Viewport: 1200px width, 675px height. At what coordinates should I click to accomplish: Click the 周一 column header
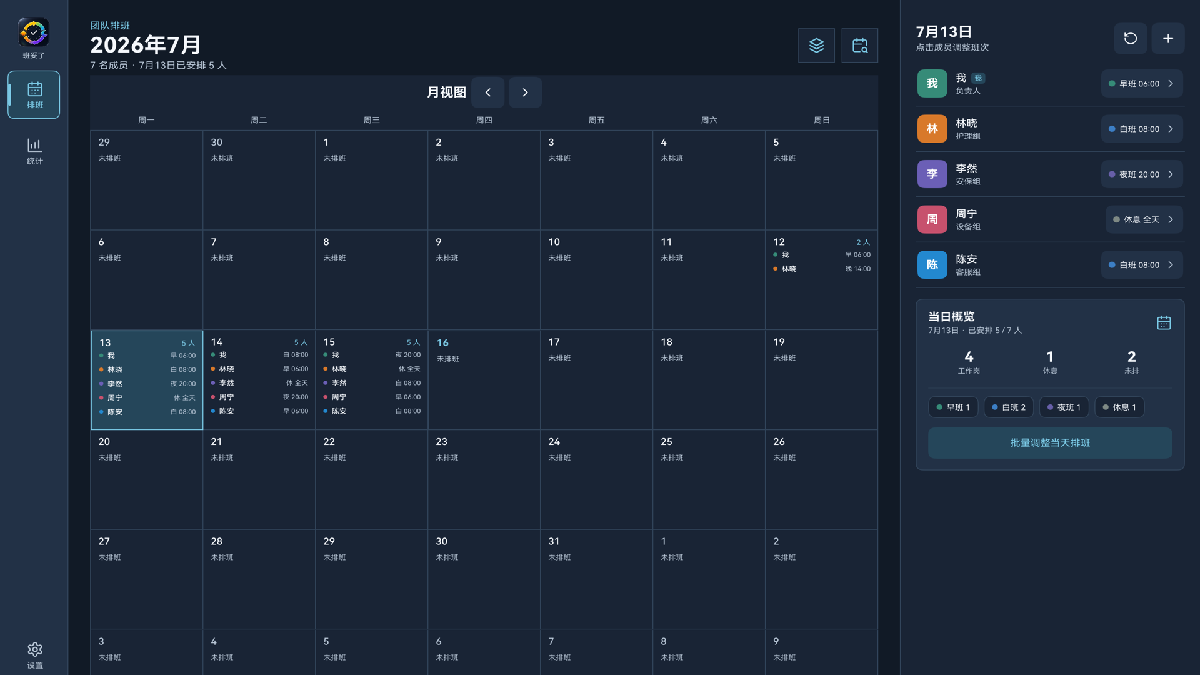pos(146,119)
